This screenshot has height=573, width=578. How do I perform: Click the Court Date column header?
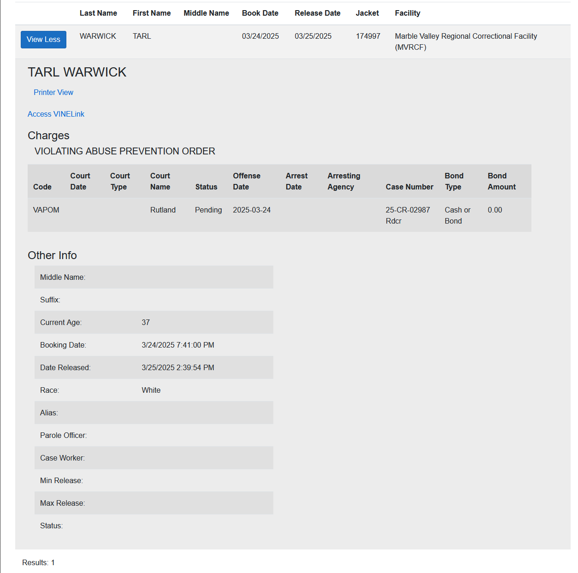pyautogui.click(x=80, y=181)
